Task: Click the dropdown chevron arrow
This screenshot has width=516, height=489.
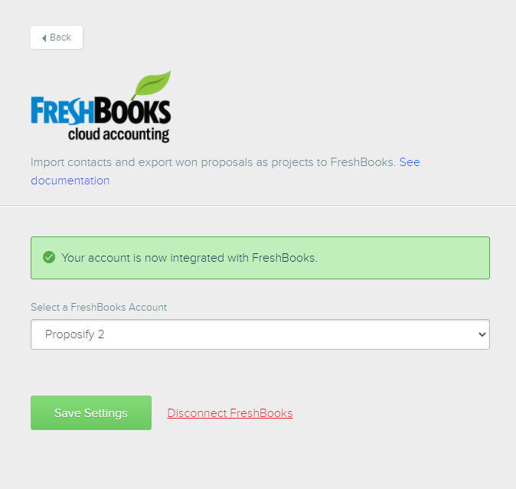Action: pos(482,334)
